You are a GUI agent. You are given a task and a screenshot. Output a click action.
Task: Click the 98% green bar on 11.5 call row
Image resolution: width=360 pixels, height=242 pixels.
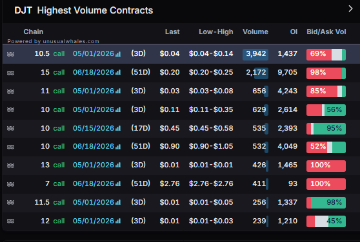point(326,203)
